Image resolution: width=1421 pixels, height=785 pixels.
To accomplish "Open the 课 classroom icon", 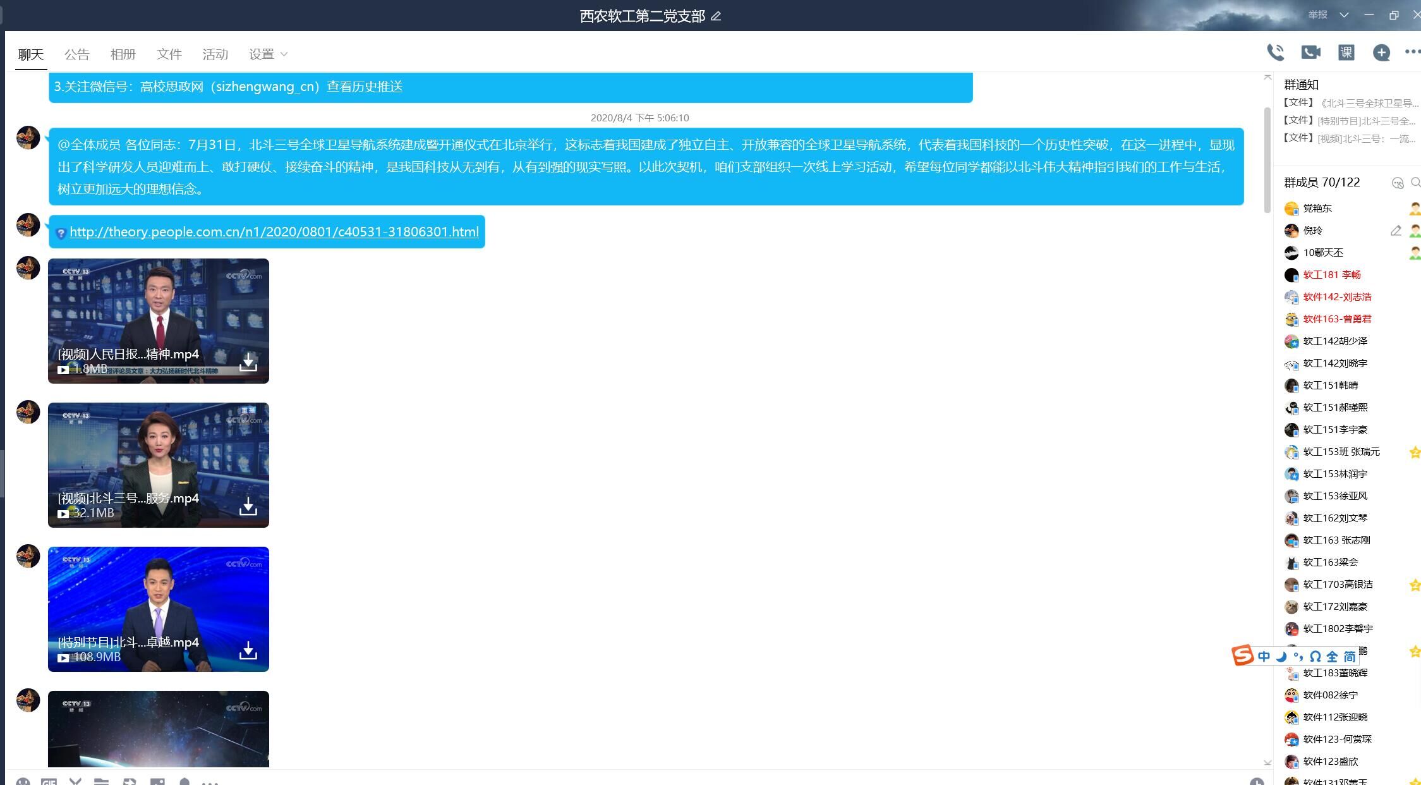I will coord(1346,53).
